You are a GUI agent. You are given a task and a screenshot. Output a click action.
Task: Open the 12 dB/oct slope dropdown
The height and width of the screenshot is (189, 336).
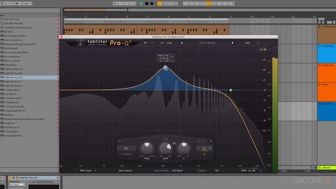coord(126,154)
